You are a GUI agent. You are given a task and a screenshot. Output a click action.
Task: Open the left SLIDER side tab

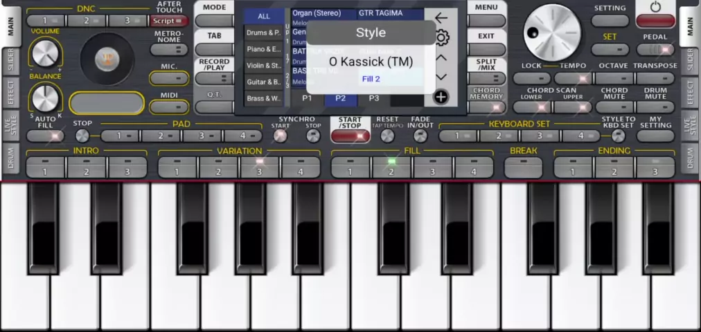click(10, 62)
